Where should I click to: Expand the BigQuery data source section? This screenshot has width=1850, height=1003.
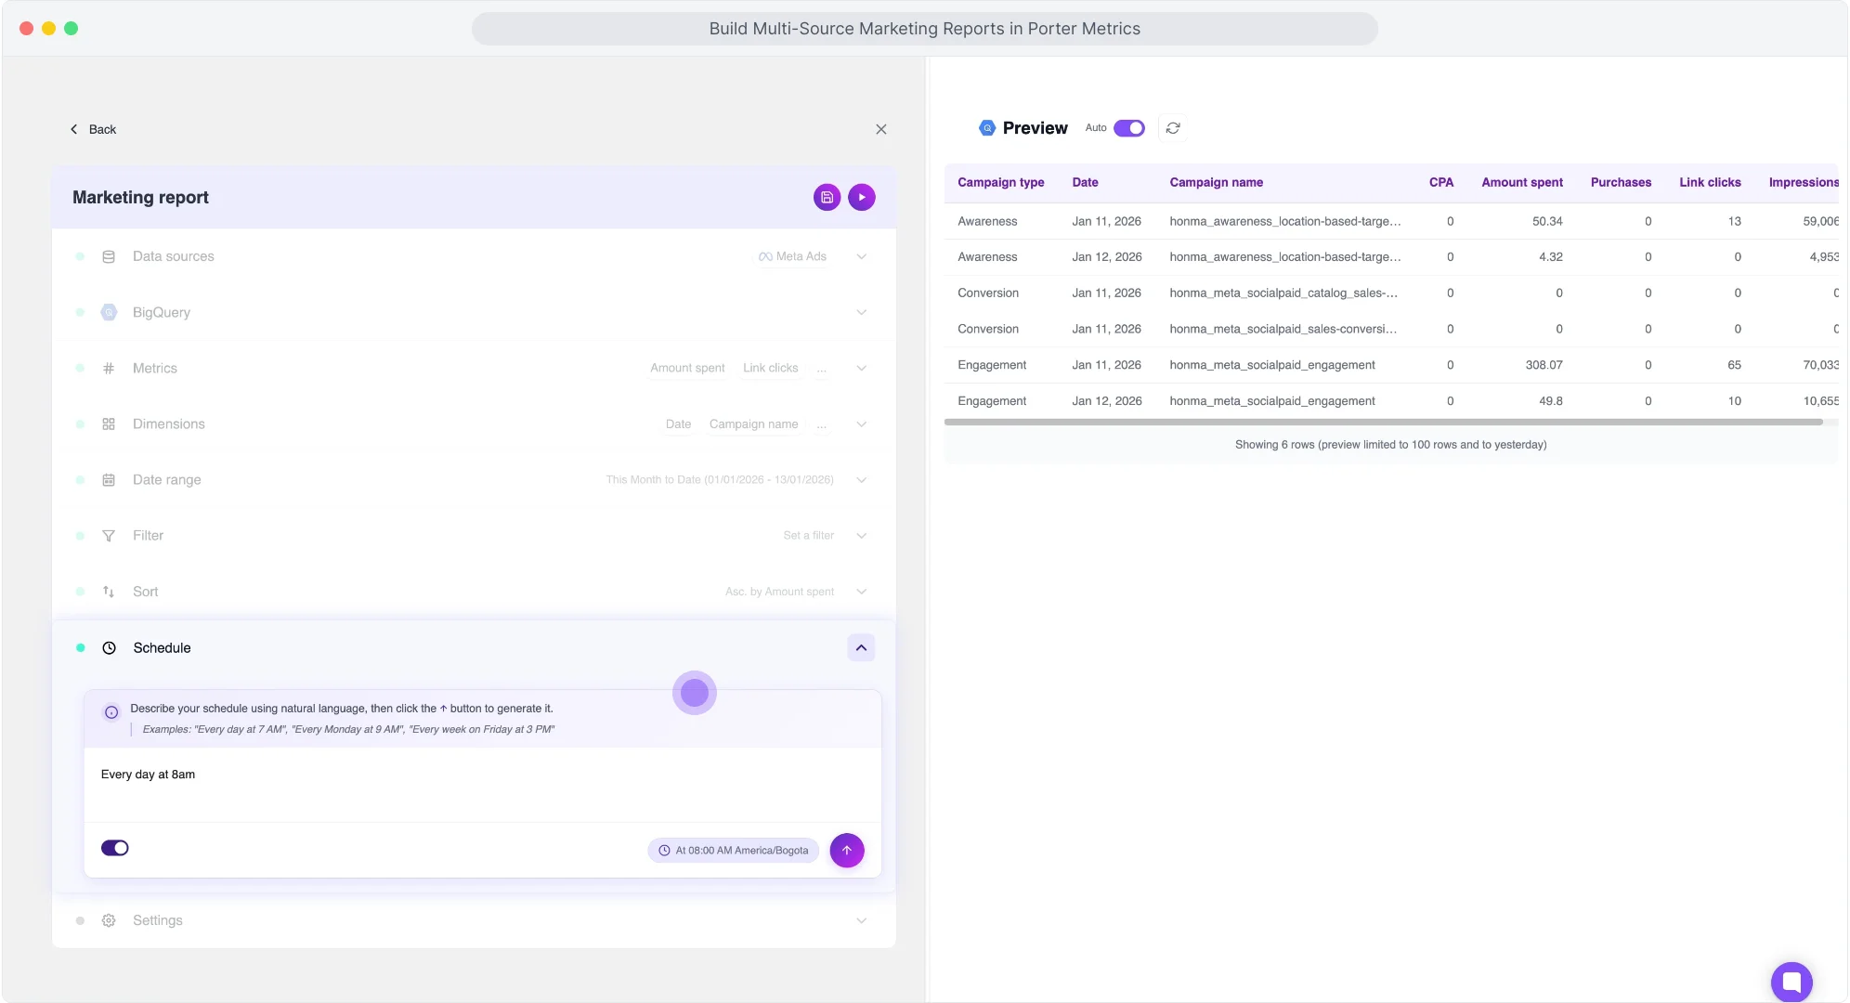coord(861,312)
